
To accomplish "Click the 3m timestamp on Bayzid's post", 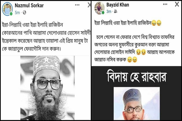I will tap(109, 11).
